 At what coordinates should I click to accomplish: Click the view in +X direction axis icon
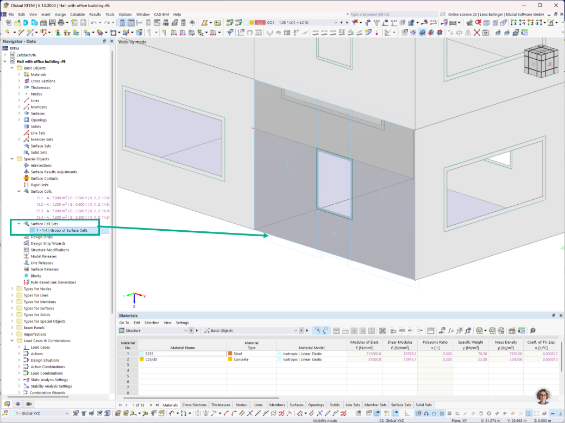(x=514, y=23)
